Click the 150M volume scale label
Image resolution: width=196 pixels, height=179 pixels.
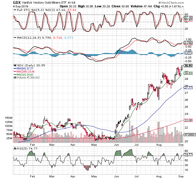(x=8, y=118)
